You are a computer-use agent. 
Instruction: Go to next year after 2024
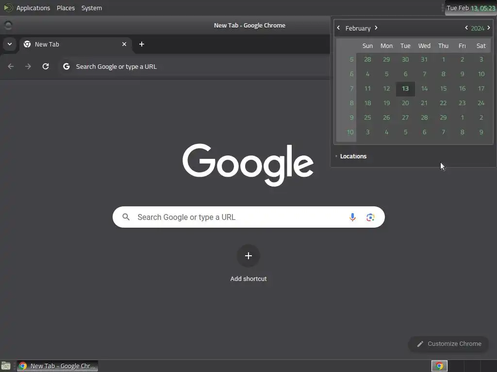click(489, 28)
